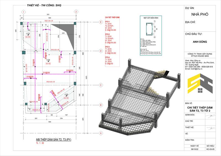
Task: Select title MẶT CẮT ĐIỂN HÌNH
Action: pyautogui.click(x=151, y=18)
